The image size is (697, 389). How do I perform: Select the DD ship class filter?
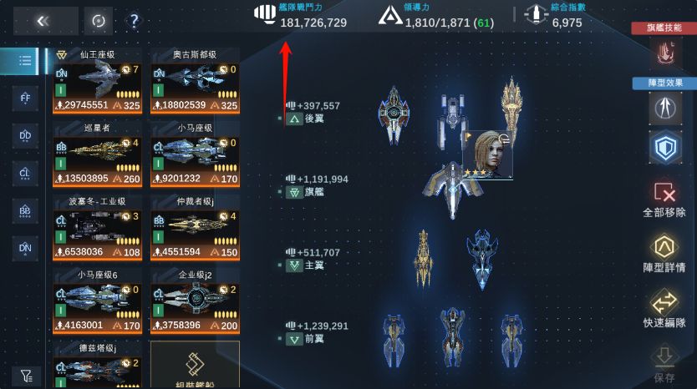click(x=25, y=135)
